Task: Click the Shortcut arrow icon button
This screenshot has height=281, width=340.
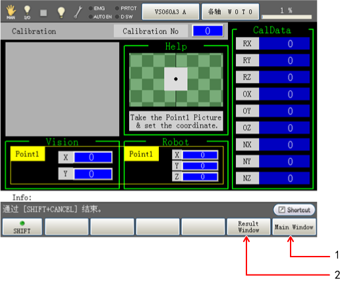Action: 294,210
